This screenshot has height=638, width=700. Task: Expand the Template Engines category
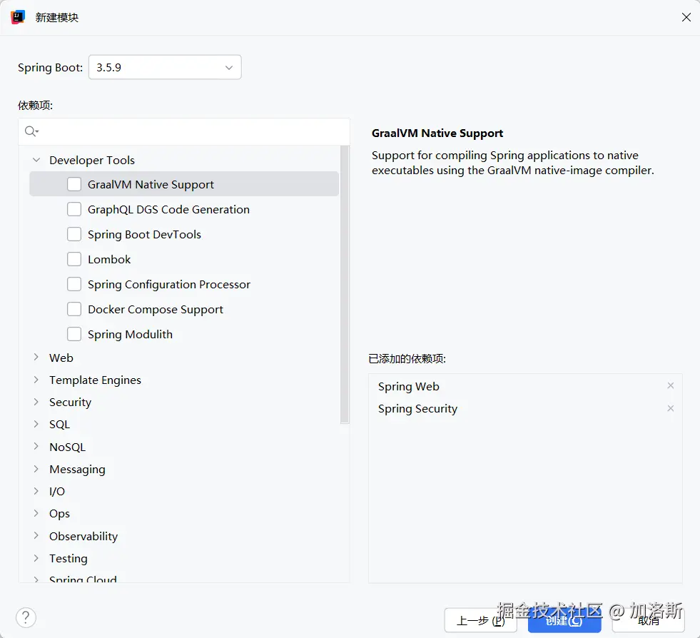point(36,380)
